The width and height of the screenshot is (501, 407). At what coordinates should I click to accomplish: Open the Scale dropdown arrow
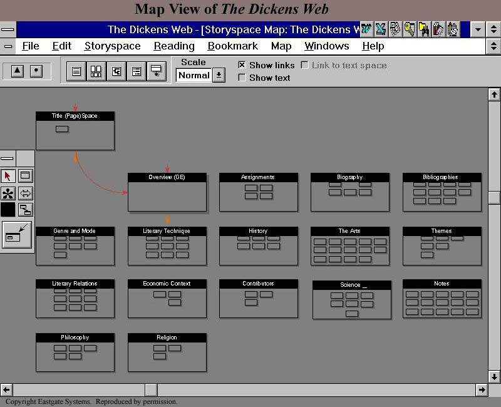219,75
